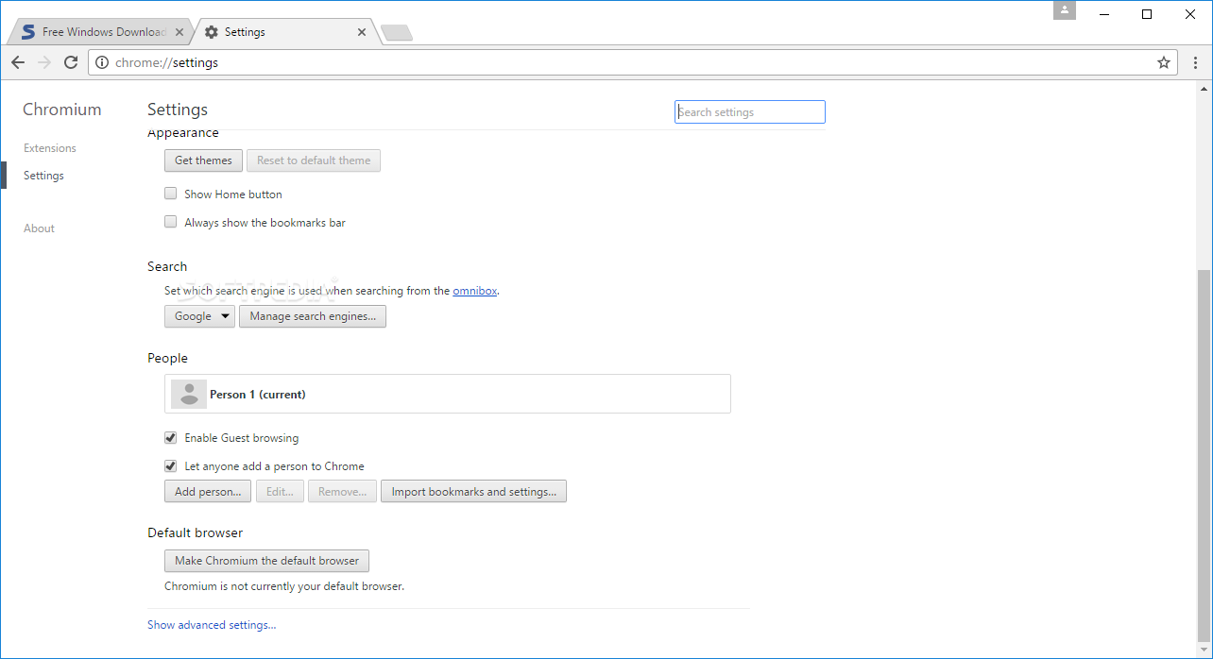Click the scrollbar up arrow
The height and width of the screenshot is (659, 1213).
pyautogui.click(x=1204, y=88)
